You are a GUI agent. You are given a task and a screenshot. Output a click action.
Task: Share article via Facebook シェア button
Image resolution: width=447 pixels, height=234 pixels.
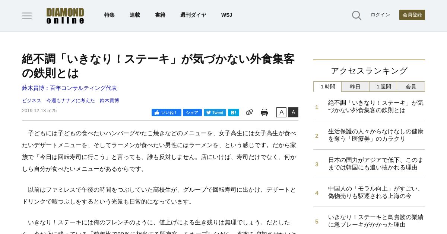192,113
